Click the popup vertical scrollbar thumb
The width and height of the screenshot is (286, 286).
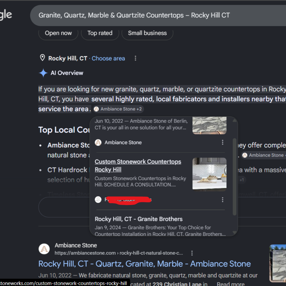pyautogui.click(x=235, y=177)
